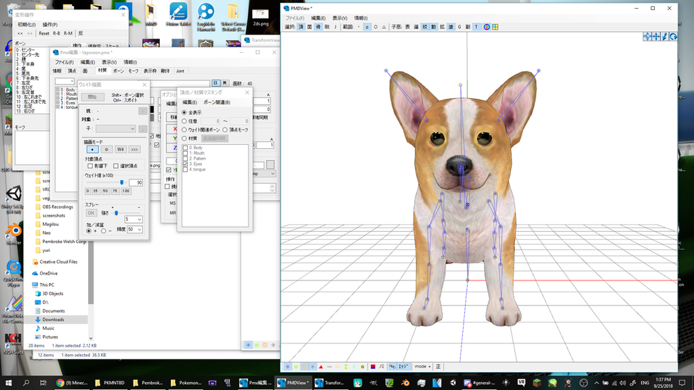Adjust the weight value slider handle
The width and height of the screenshot is (694, 390).
click(x=122, y=182)
